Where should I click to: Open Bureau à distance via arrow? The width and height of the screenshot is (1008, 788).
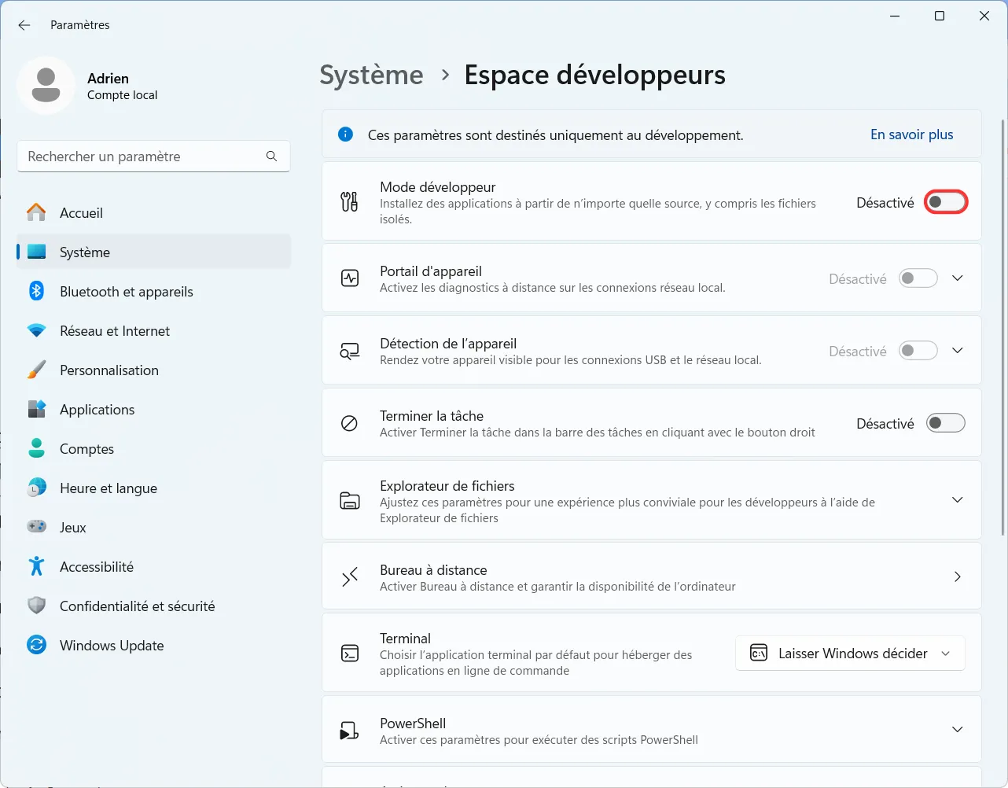[x=957, y=577]
